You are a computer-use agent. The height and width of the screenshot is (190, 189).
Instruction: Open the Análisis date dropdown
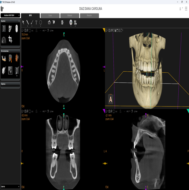(10, 16)
